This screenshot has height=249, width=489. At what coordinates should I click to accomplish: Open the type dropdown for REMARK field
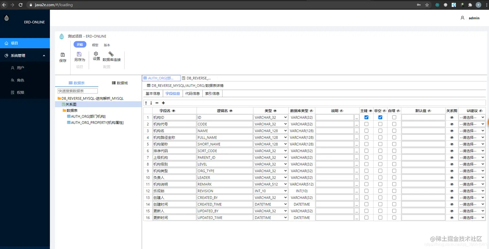pyautogui.click(x=271, y=184)
